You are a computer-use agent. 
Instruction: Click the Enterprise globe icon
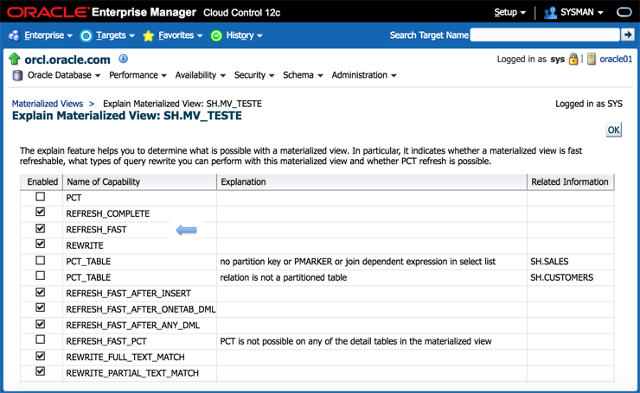click(x=14, y=35)
